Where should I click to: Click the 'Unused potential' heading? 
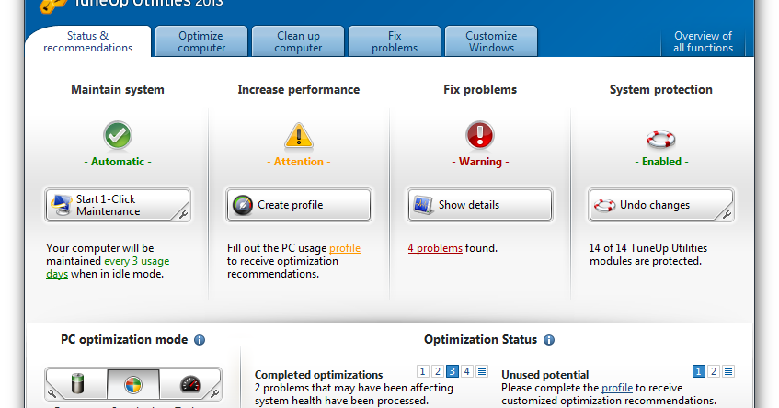click(x=545, y=375)
